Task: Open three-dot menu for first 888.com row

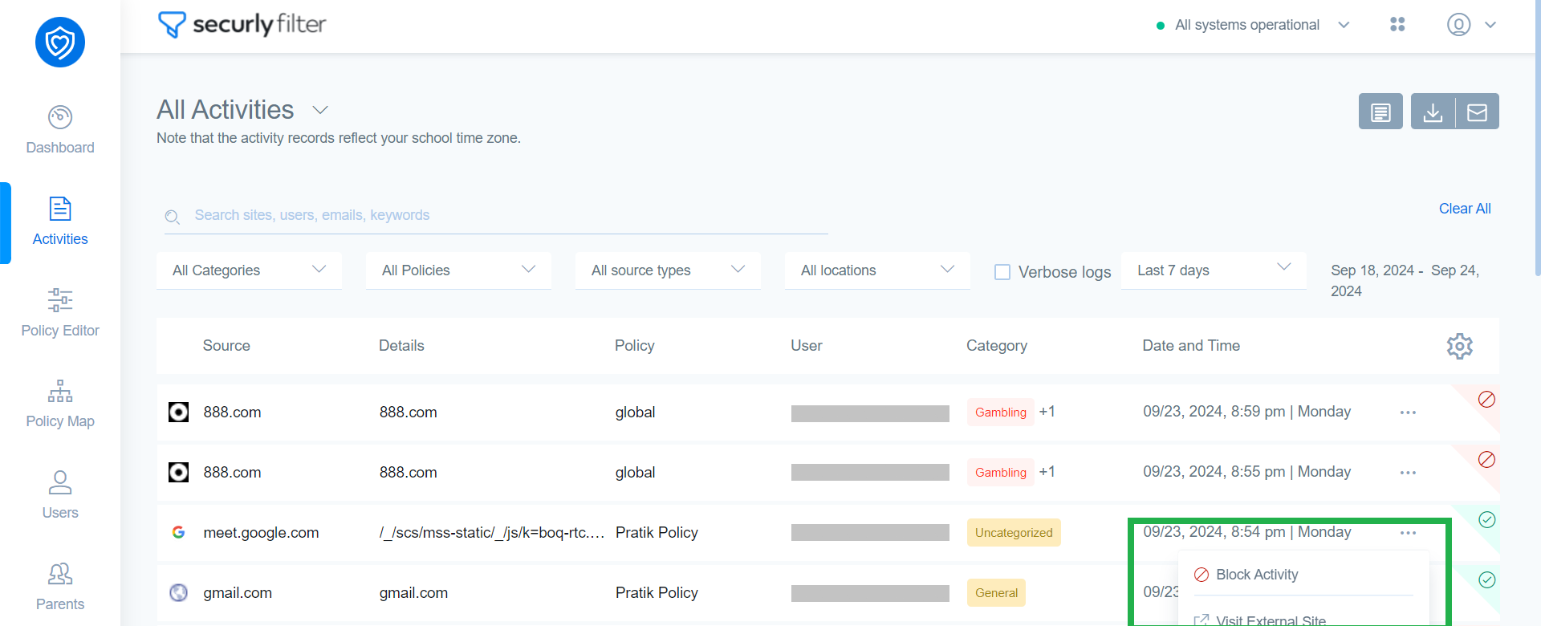Action: pyautogui.click(x=1408, y=413)
